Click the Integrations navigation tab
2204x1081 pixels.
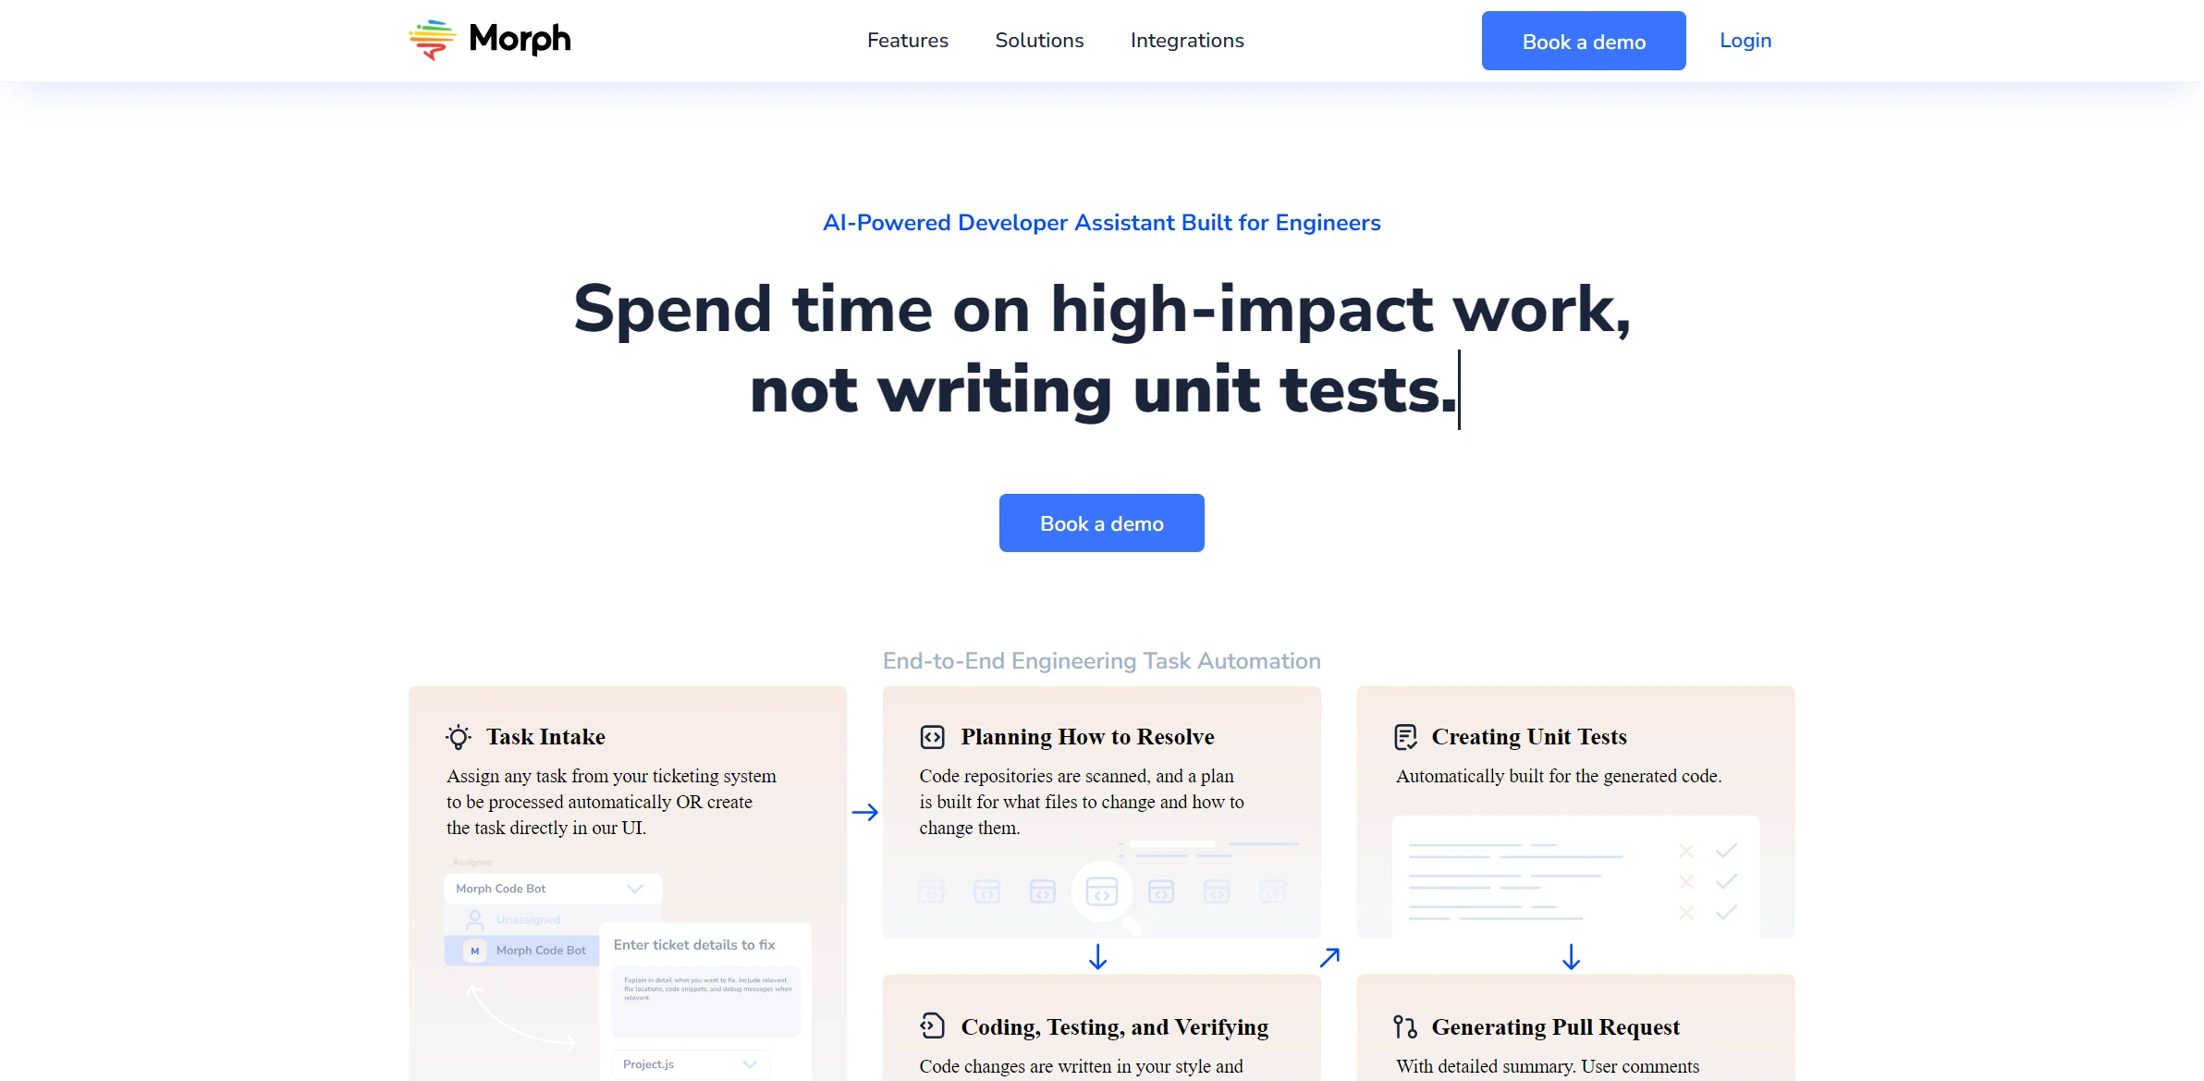1186,40
